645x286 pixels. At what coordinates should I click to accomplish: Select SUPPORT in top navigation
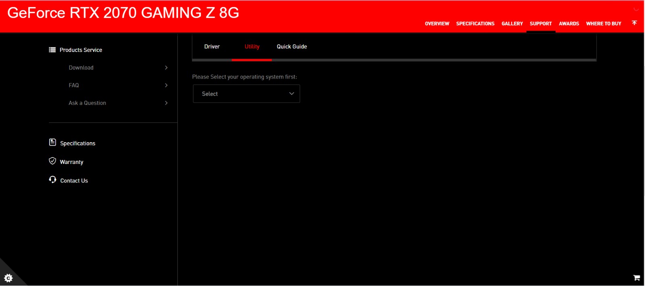pos(541,24)
